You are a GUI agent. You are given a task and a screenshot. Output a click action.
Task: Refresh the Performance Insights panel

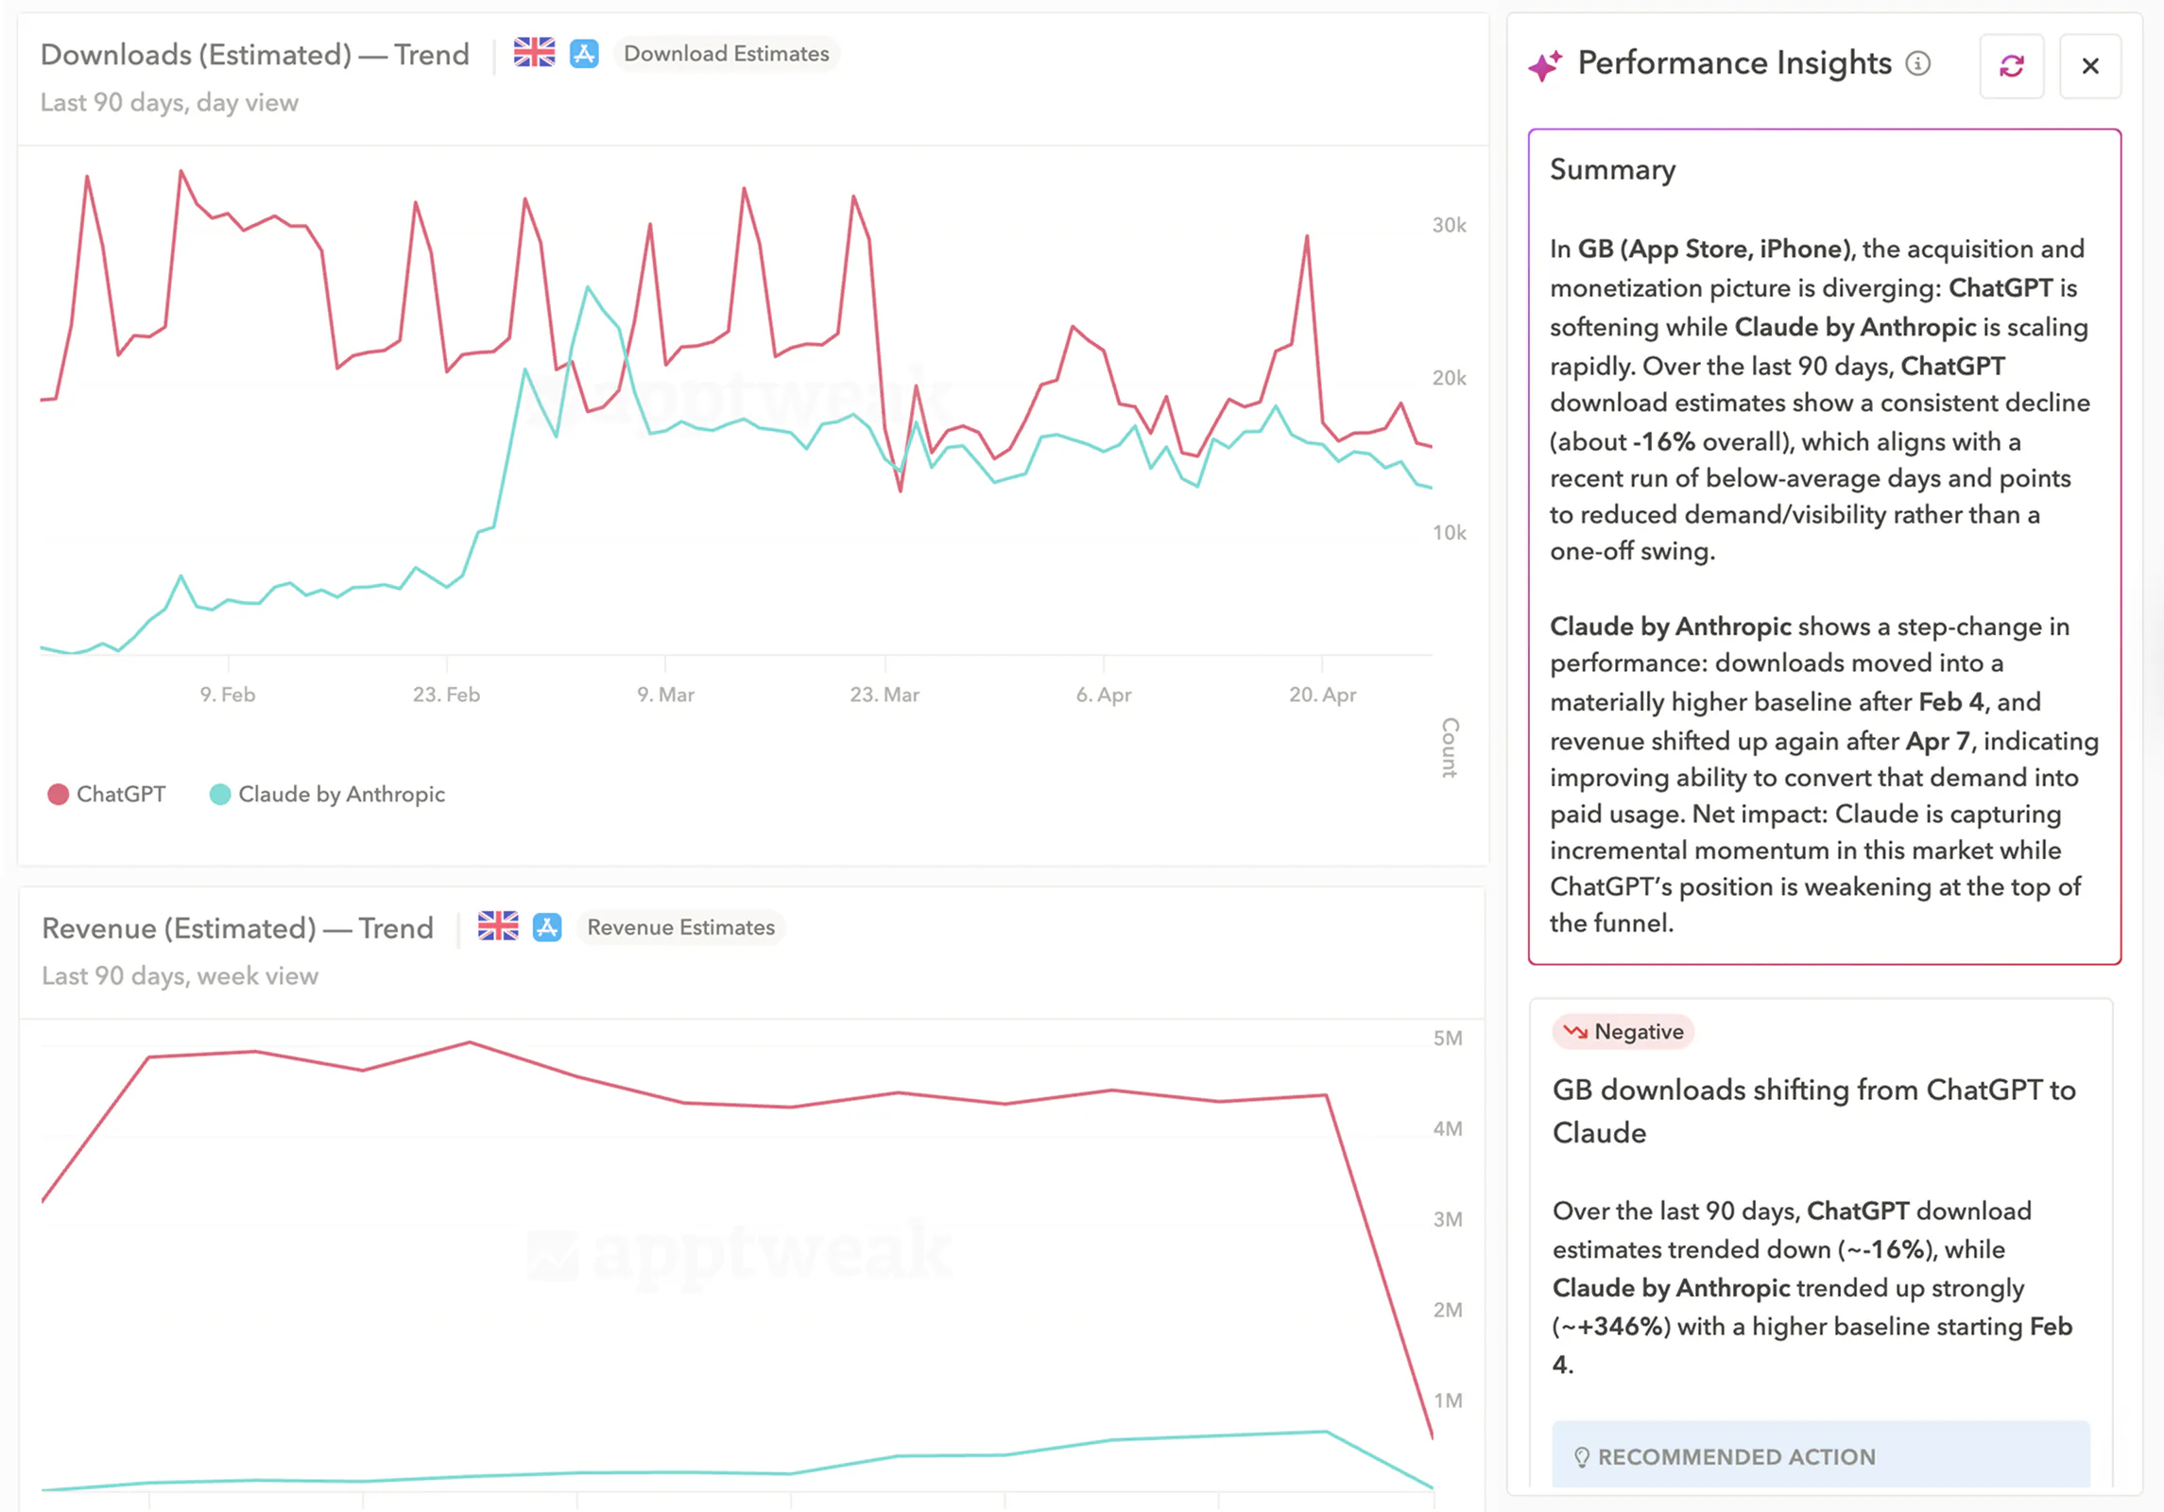click(x=2011, y=65)
